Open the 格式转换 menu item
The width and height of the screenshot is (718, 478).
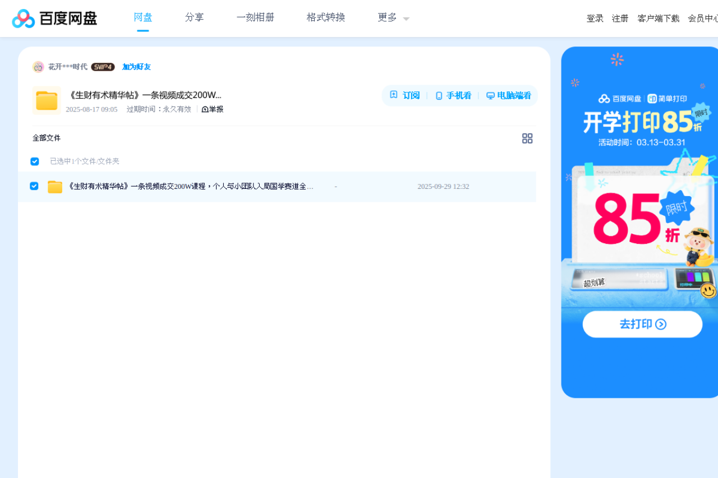pos(325,17)
